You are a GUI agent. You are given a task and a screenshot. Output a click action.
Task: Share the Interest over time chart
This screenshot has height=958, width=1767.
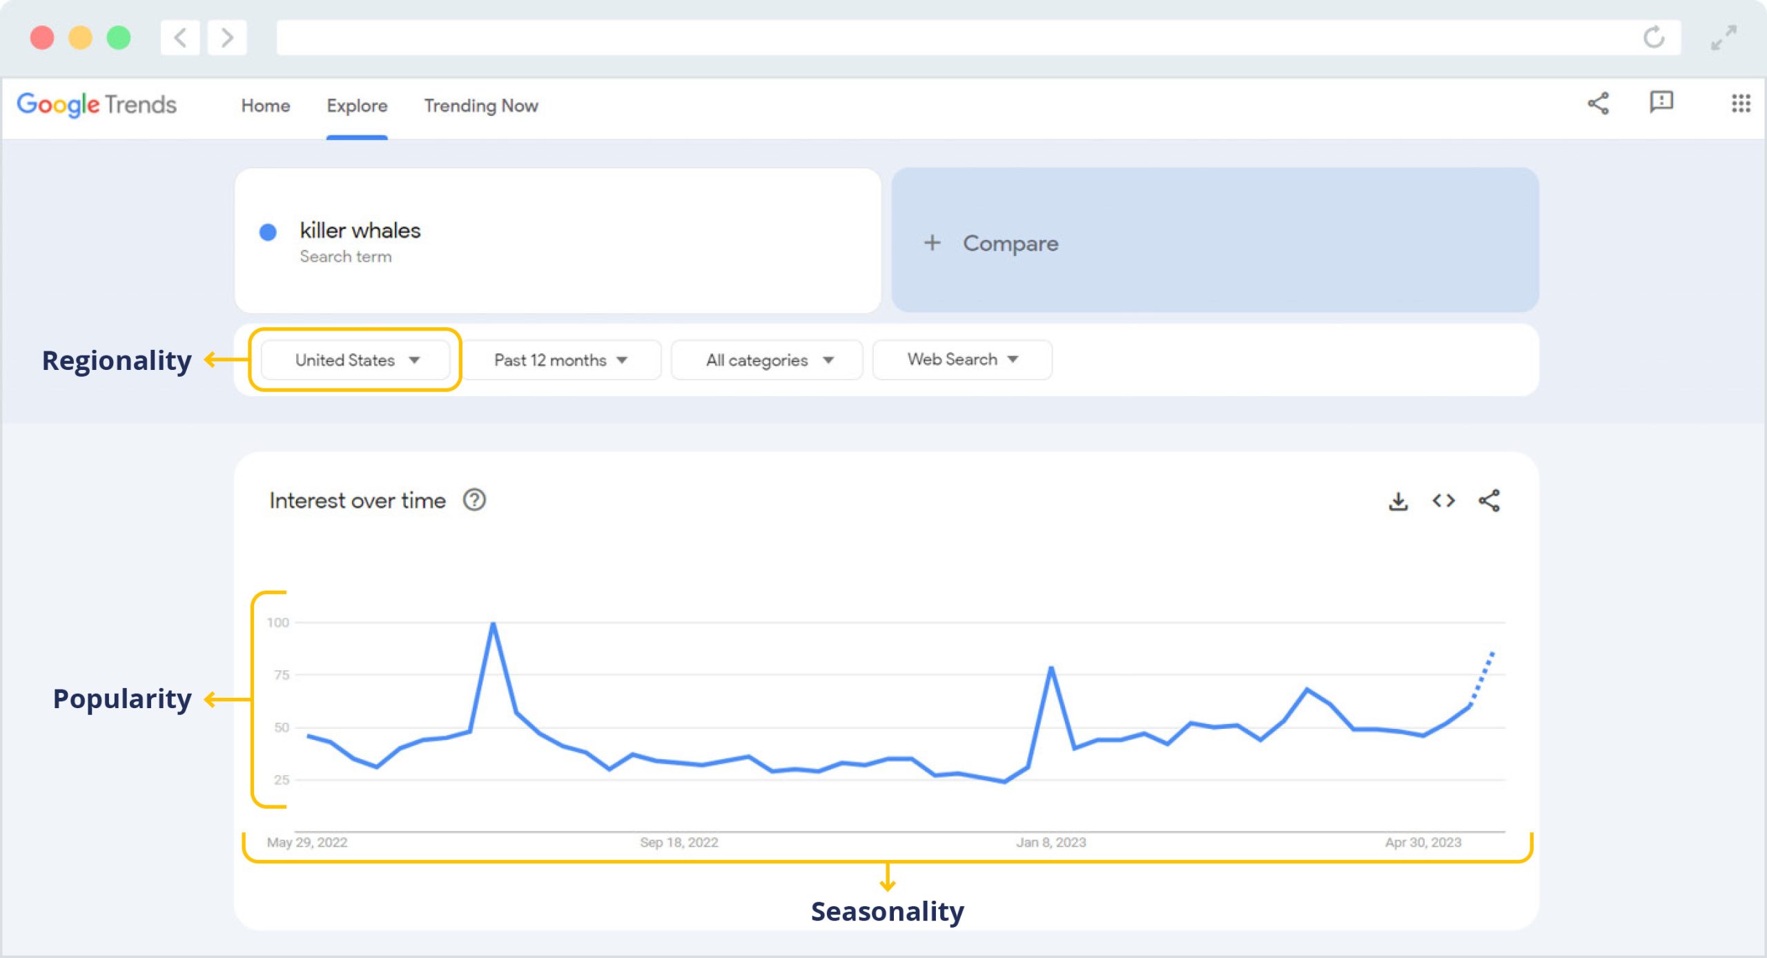[x=1489, y=500]
